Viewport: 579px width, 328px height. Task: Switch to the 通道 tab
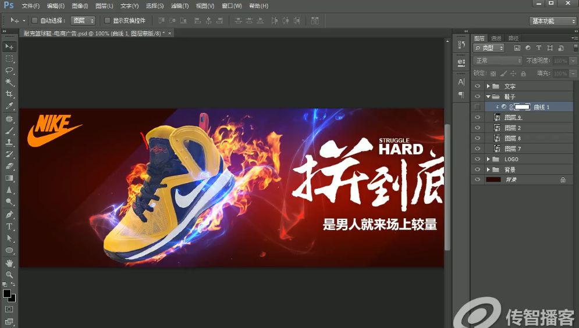[496, 38]
